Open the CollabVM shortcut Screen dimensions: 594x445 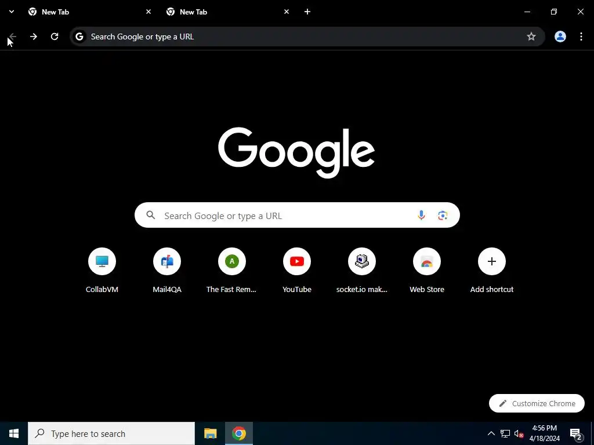[x=102, y=270]
